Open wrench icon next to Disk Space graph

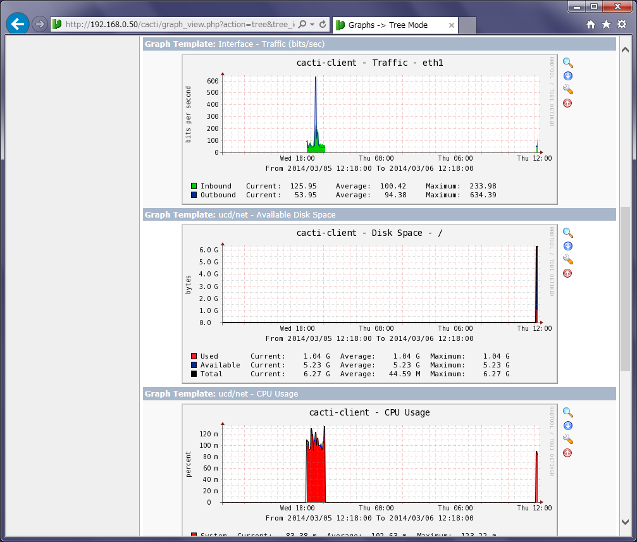coord(567,260)
